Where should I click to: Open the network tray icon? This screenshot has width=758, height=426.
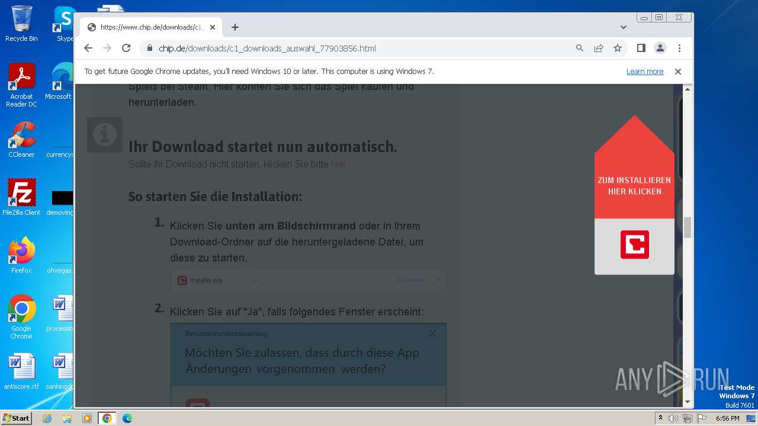[688, 418]
